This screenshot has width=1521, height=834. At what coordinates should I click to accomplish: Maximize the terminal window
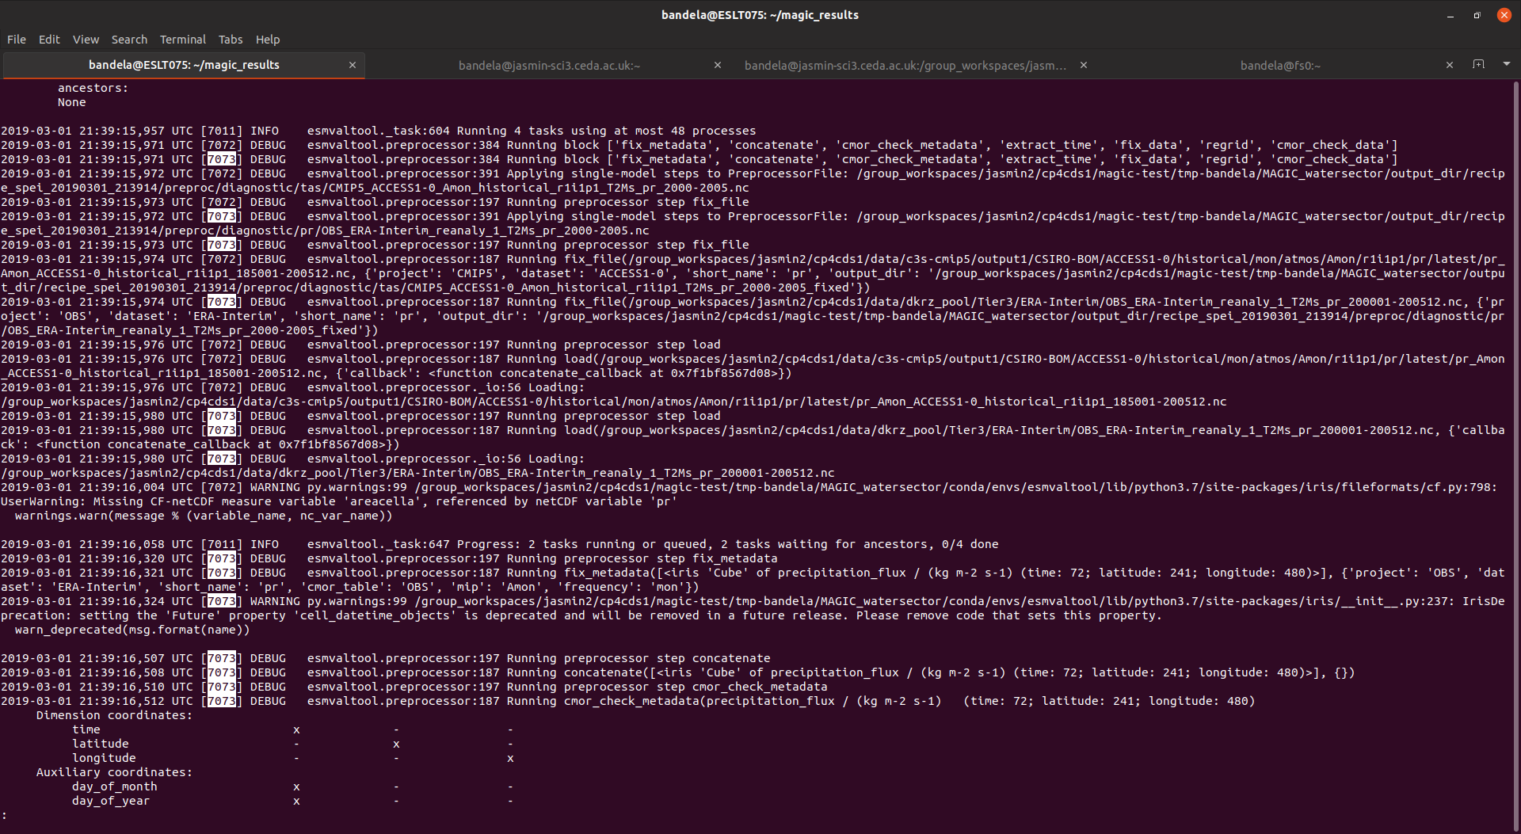pyautogui.click(x=1477, y=15)
